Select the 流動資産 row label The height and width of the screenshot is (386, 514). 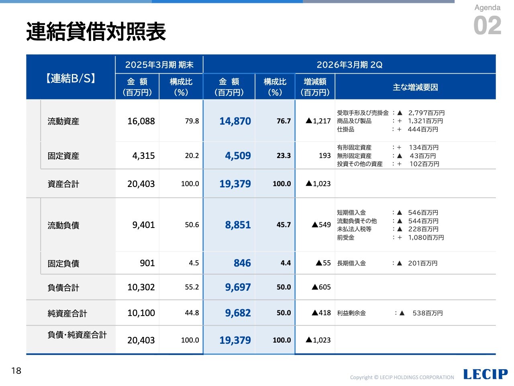point(63,121)
